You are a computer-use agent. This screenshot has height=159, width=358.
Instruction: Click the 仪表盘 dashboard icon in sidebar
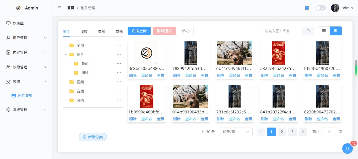8,23
